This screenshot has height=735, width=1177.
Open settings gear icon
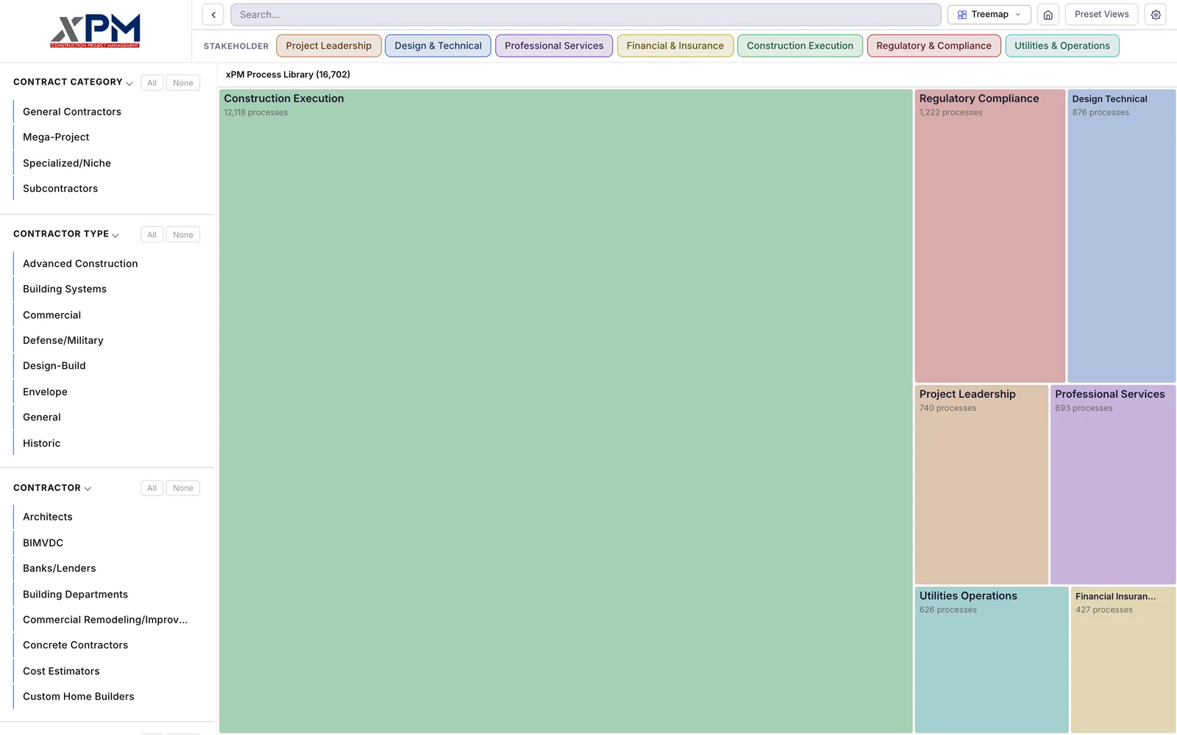pyautogui.click(x=1156, y=15)
